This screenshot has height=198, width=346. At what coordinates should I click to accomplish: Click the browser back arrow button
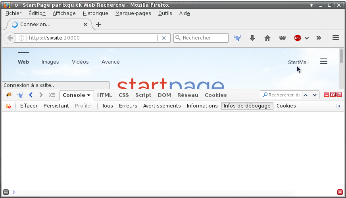click(10, 38)
